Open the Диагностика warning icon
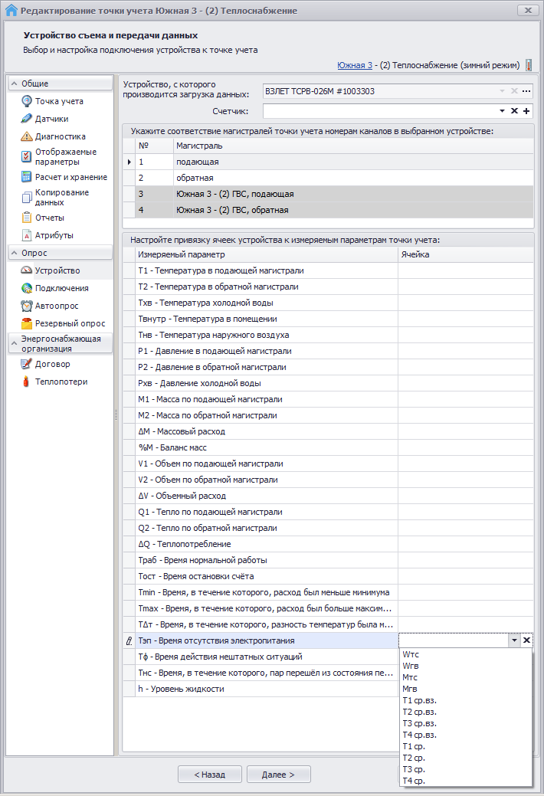The height and width of the screenshot is (796, 544). (x=26, y=136)
